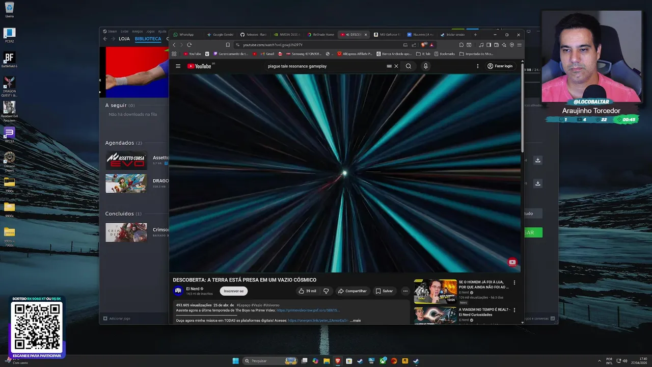The height and width of the screenshot is (367, 652).
Task: Click the video player to pause
Action: [345, 173]
